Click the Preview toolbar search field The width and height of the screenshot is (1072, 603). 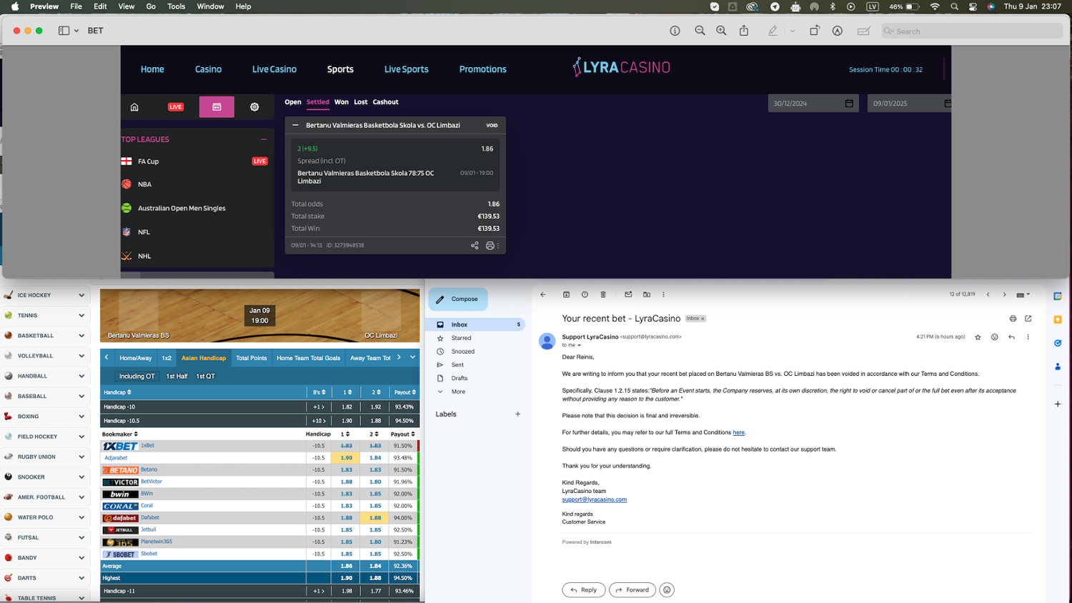coord(972,31)
